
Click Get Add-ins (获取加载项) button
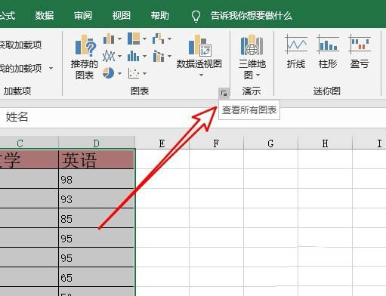pyautogui.click(x=20, y=45)
